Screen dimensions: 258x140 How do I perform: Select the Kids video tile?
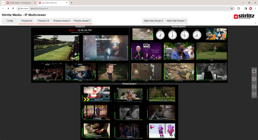[162, 131]
